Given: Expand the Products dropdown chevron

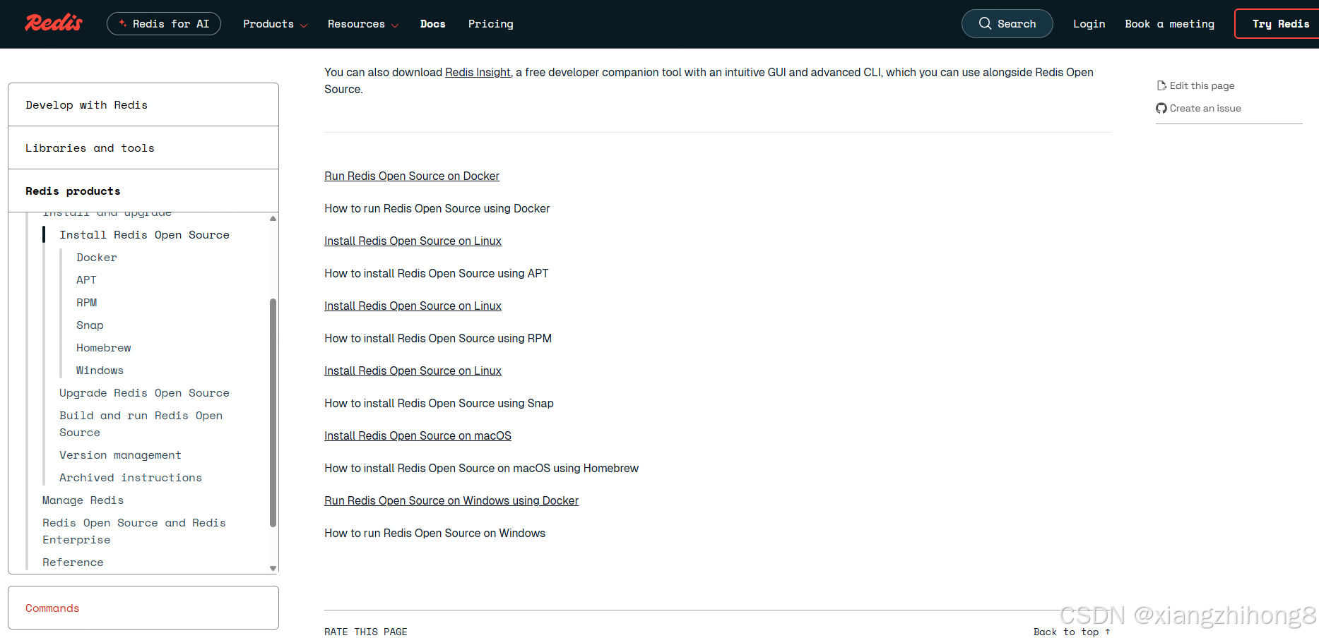Looking at the screenshot, I should [x=304, y=25].
